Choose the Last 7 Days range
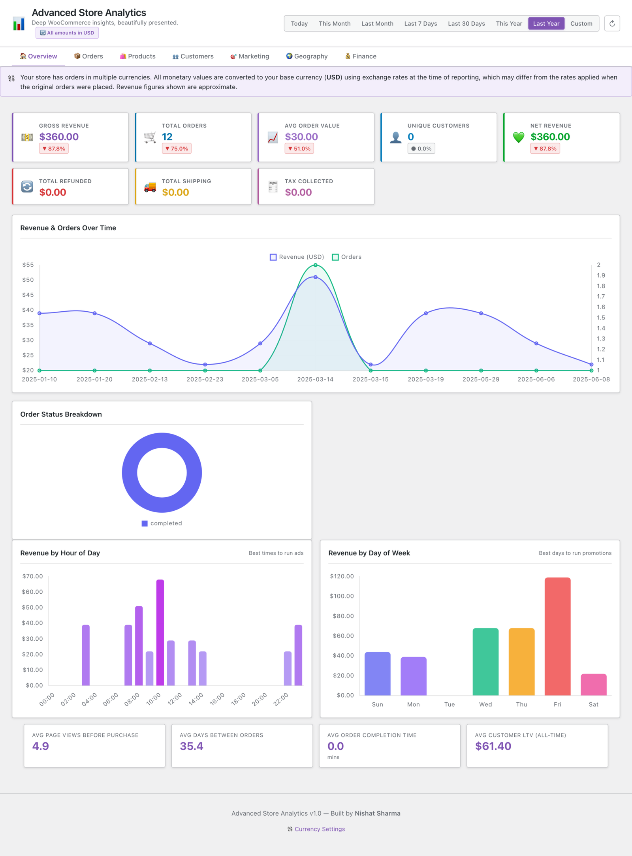The image size is (632, 856). 421,24
